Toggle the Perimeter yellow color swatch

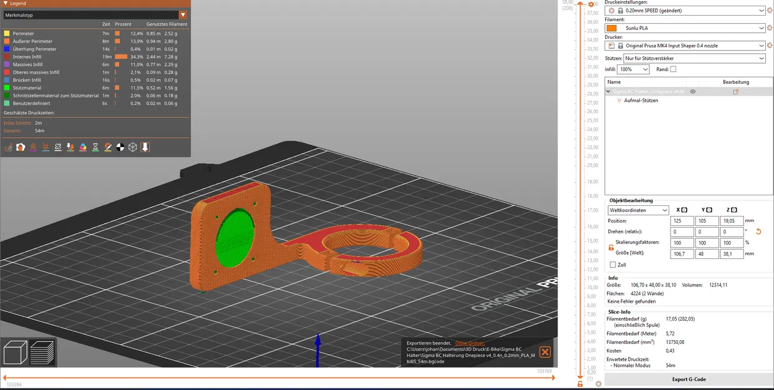click(7, 33)
